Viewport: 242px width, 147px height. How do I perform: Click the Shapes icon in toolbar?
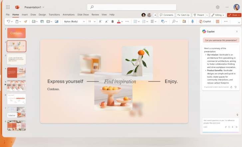pos(163,21)
